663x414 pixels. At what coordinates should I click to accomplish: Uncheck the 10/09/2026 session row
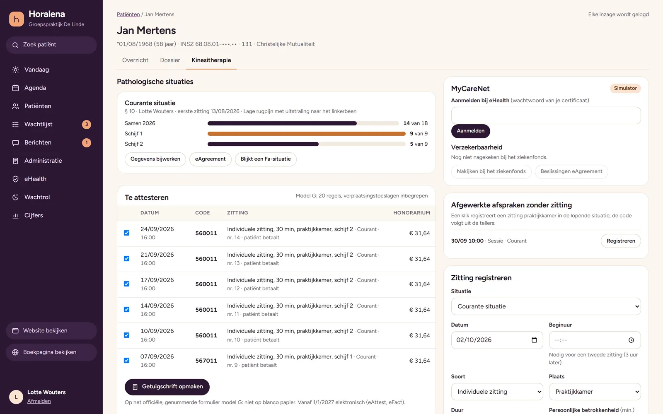(x=127, y=335)
